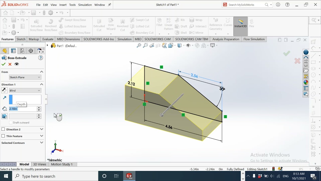Open the Blind end condition dropdown
The image size is (321, 181).
[25, 90]
